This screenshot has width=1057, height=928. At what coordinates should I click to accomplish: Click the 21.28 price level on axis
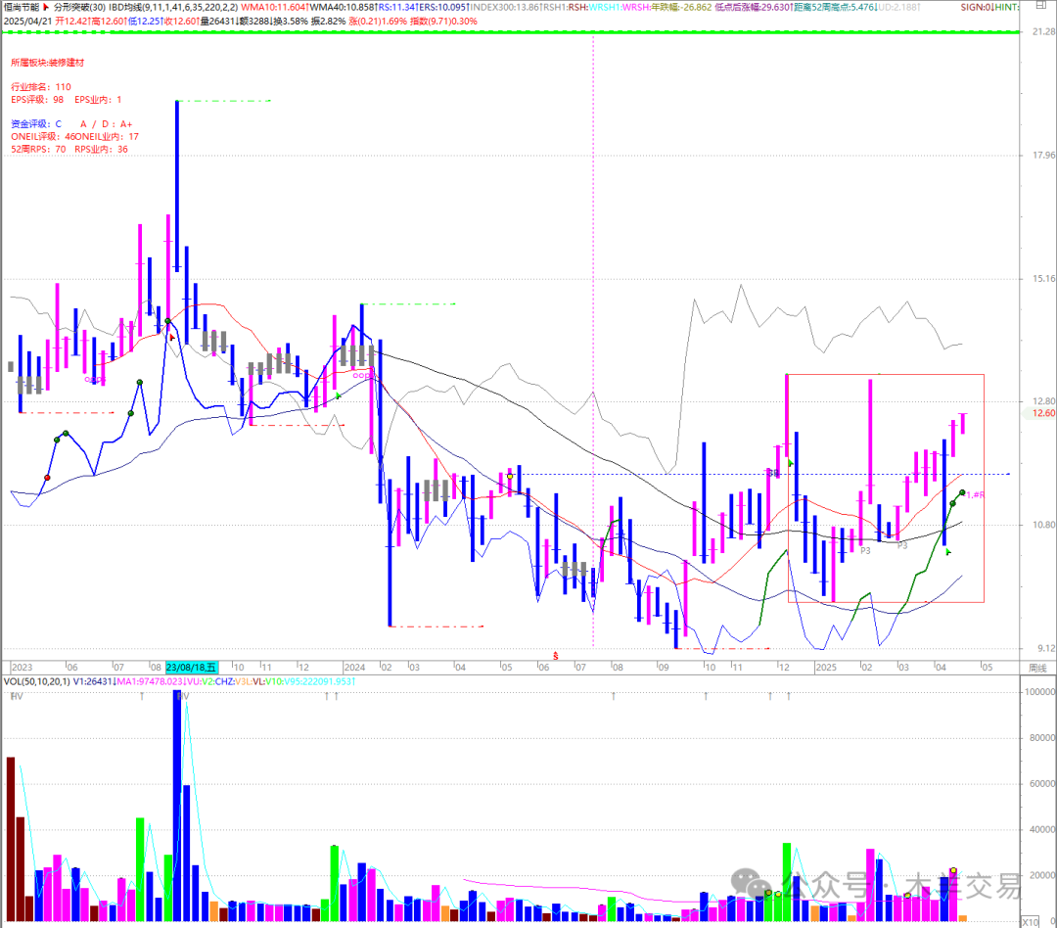click(x=1043, y=31)
